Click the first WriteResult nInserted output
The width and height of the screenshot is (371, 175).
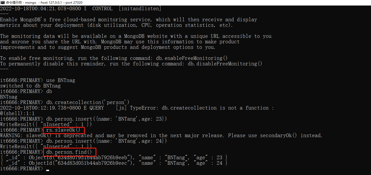[46, 125]
